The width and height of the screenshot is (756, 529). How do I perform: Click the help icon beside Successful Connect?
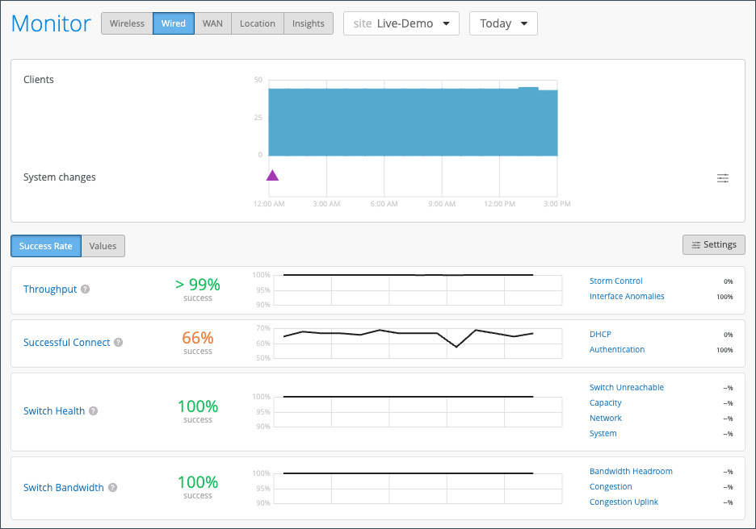(119, 343)
